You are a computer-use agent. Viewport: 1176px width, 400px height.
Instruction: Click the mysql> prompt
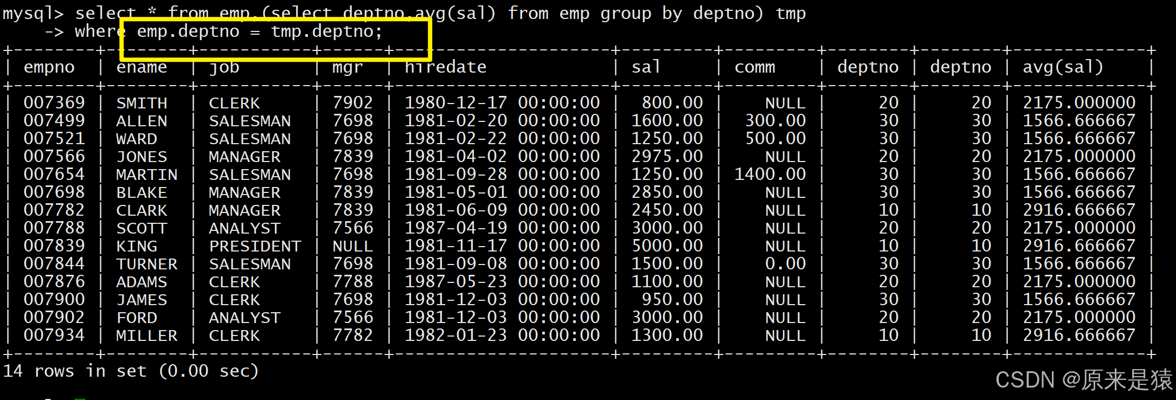[33, 14]
